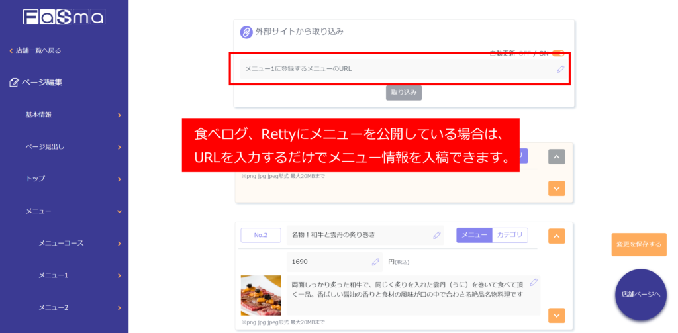Expand ページ見出し sidebar section
This screenshot has height=333, width=678.
(73, 147)
